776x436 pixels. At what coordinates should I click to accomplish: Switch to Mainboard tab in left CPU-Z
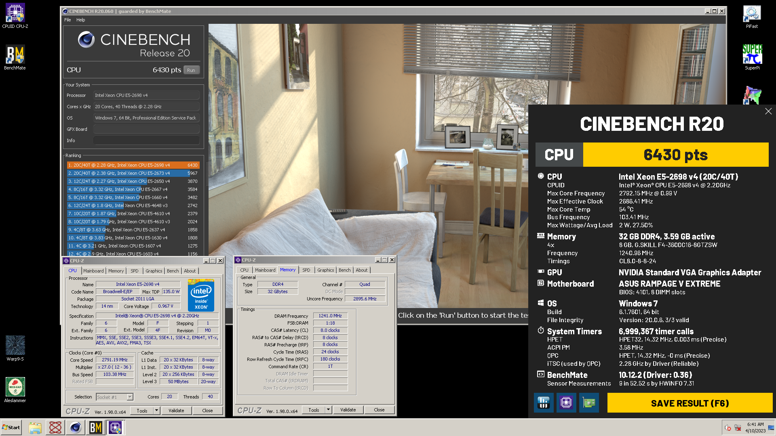click(x=93, y=271)
